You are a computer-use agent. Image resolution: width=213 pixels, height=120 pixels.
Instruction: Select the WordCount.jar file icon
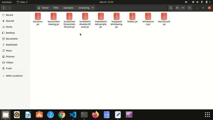tap(164, 16)
